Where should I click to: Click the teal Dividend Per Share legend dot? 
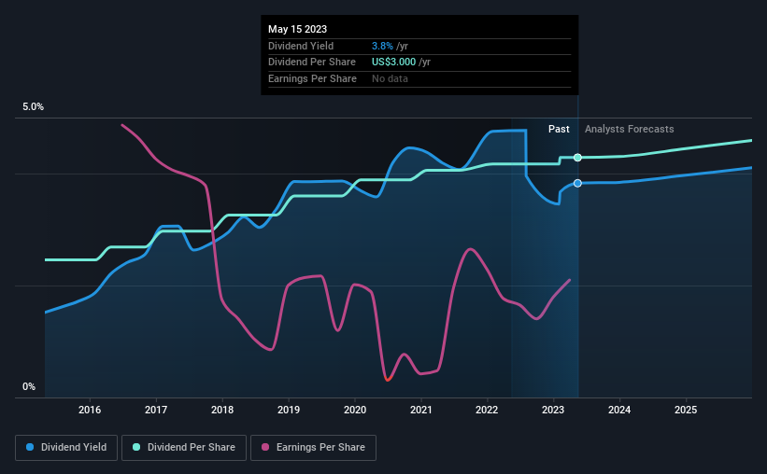(136, 447)
